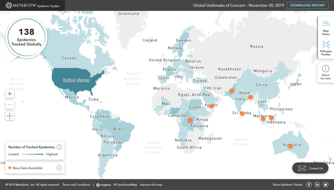Zoom out with the minus button
This screenshot has width=334, height=190.
pos(10,105)
